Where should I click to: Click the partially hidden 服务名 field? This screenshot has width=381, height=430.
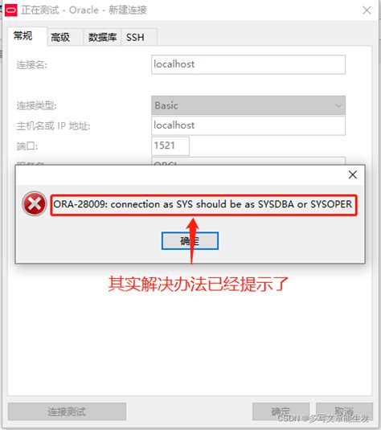[248, 161]
